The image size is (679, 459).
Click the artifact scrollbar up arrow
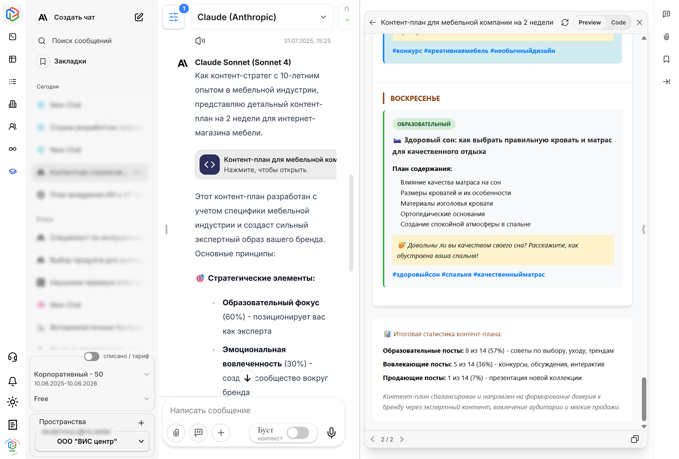(x=644, y=38)
